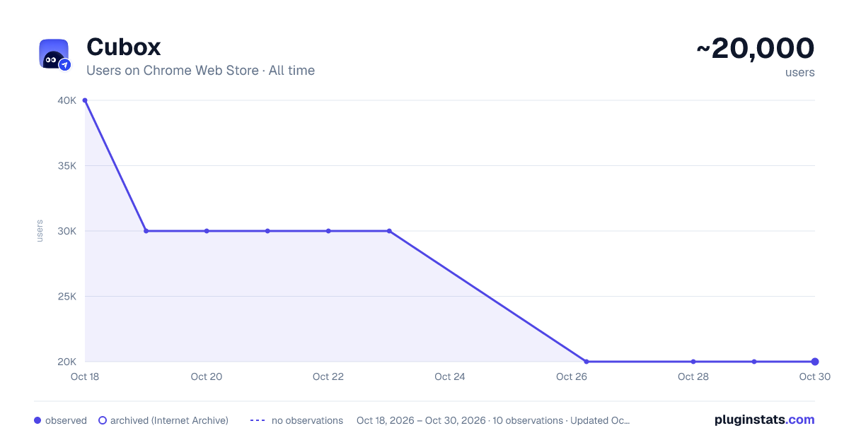
Task: Click the Oct 22 x-axis label
Action: point(328,376)
